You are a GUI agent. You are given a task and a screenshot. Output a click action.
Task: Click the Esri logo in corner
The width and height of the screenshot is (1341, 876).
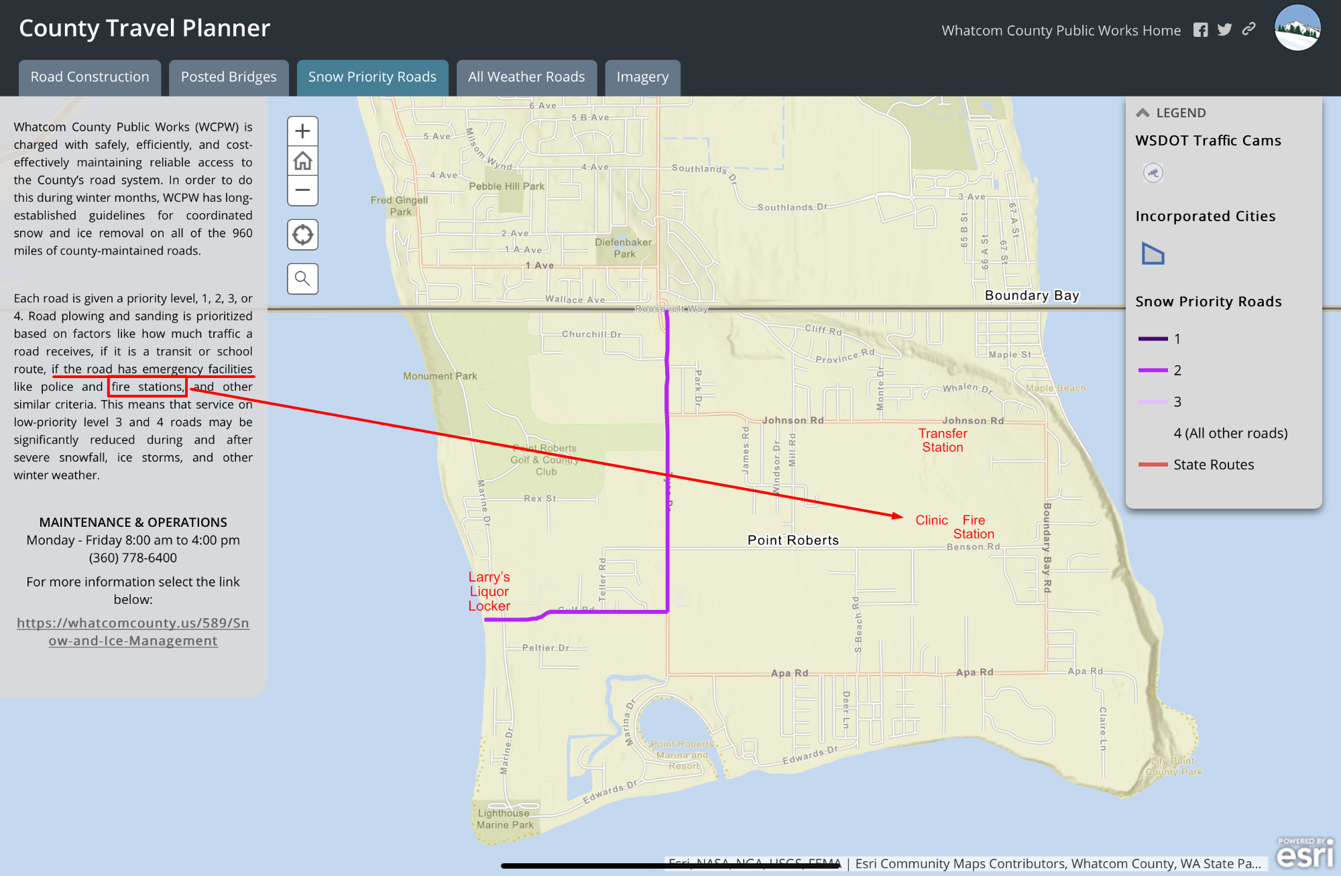[x=1304, y=853]
